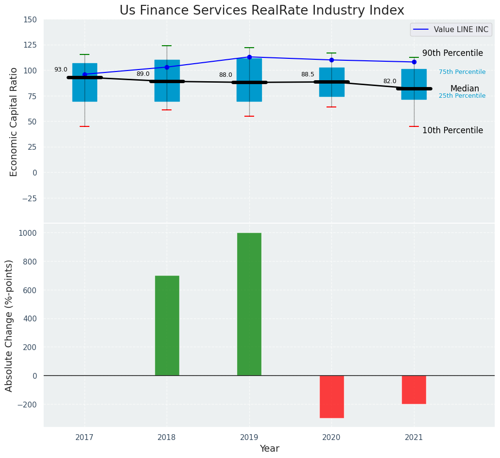Screen dimensions: 500x458
Task: Click the blue 2021 percentile box
Action: point(414,84)
